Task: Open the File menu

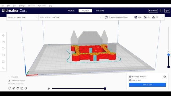Action: (3, 6)
